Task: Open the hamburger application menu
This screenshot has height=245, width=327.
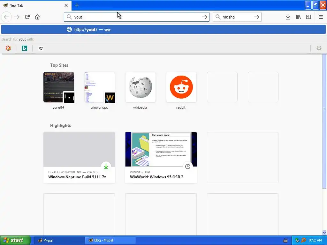Action: [x=321, y=17]
